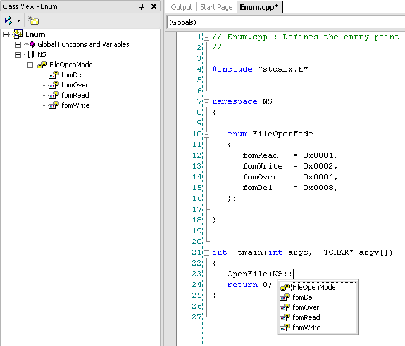Expand Global Functions and Variables node
This screenshot has height=346, width=405.
coord(18,44)
